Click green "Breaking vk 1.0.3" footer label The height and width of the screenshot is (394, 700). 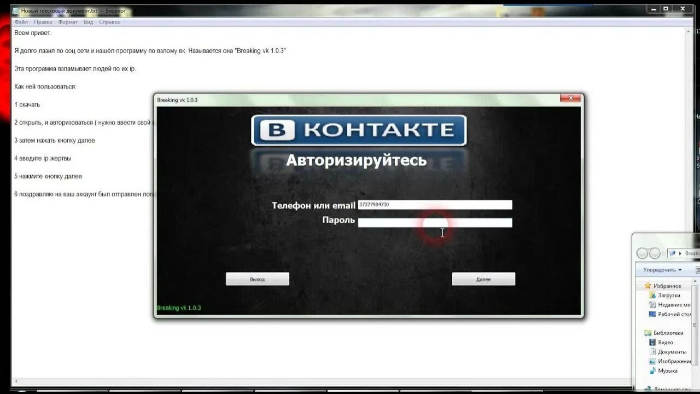(x=179, y=308)
